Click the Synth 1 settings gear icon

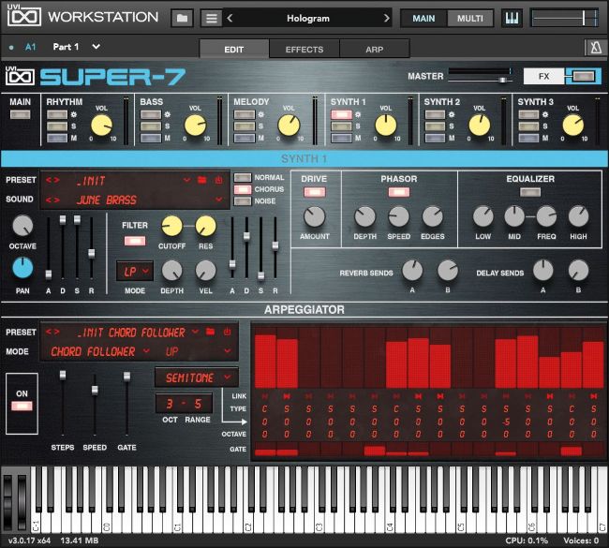coord(358,114)
